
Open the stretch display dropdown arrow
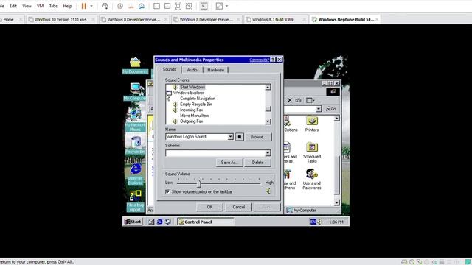point(226,6)
